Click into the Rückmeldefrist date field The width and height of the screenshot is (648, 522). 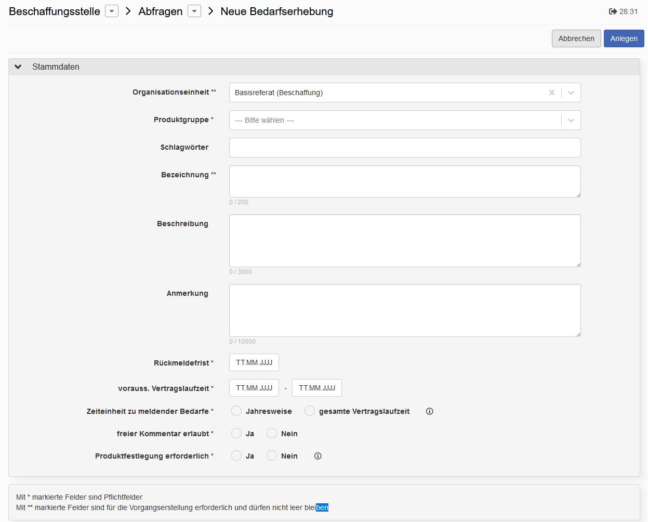pyautogui.click(x=254, y=362)
